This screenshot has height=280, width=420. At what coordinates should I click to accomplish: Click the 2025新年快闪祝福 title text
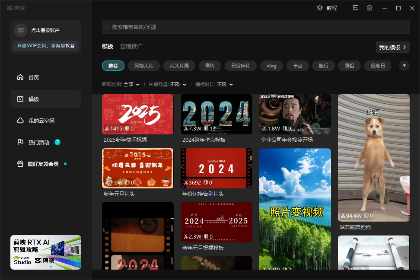(125, 140)
